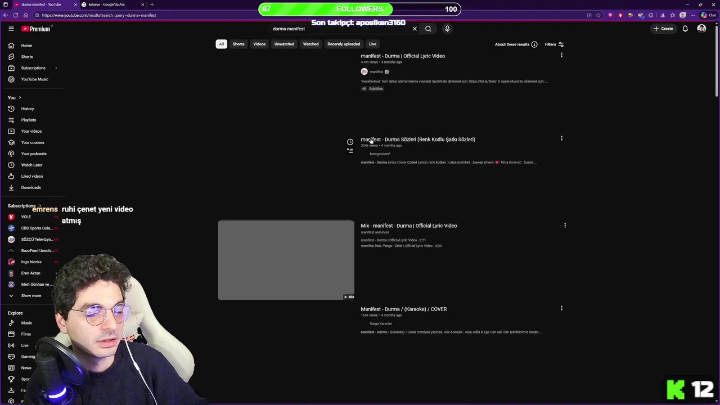This screenshot has width=720, height=405.
Task: Open Films in the Explore section
Action: coord(26,334)
